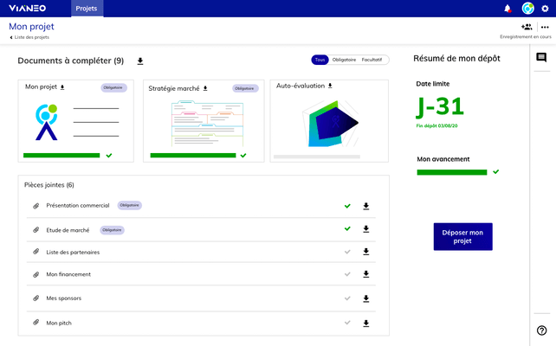556x346 pixels.
Task: Download the Mon pitch attachment
Action: coord(366,323)
